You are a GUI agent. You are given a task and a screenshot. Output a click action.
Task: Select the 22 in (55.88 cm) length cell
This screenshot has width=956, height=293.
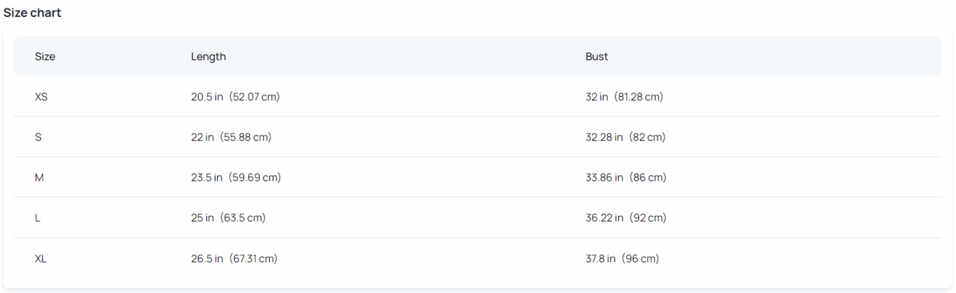click(231, 137)
